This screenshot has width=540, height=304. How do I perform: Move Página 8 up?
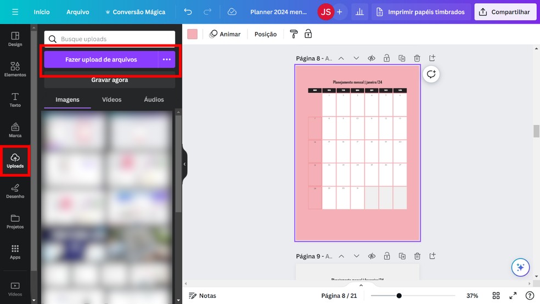(x=341, y=58)
